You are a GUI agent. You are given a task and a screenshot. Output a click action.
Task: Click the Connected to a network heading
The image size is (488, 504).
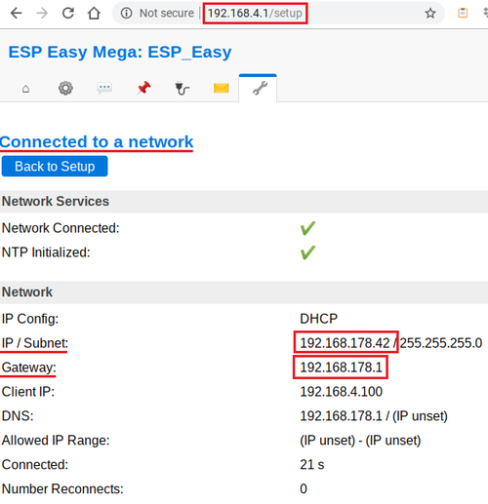(x=97, y=142)
